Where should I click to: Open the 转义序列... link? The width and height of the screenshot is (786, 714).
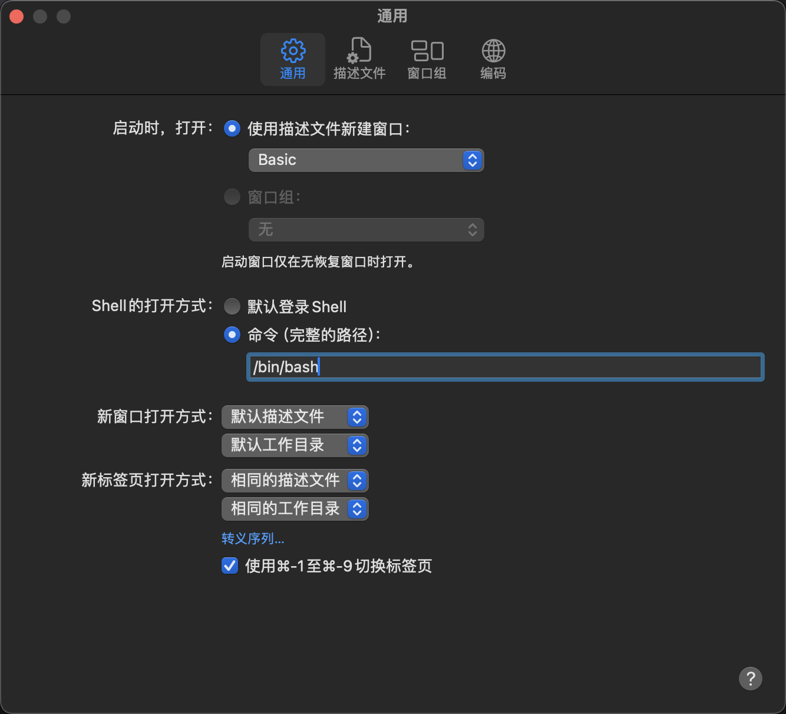253,538
